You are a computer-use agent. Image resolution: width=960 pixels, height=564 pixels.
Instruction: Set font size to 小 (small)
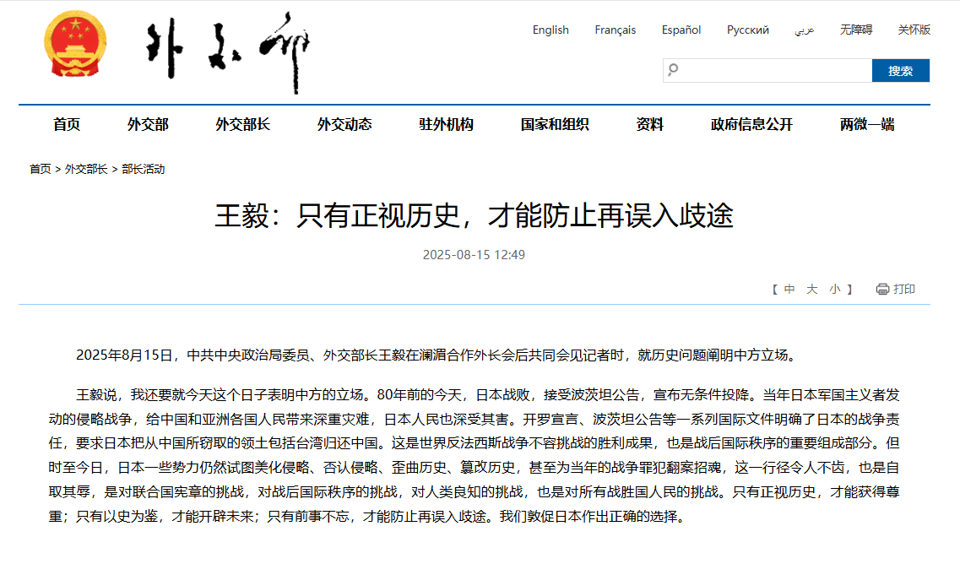tap(835, 289)
